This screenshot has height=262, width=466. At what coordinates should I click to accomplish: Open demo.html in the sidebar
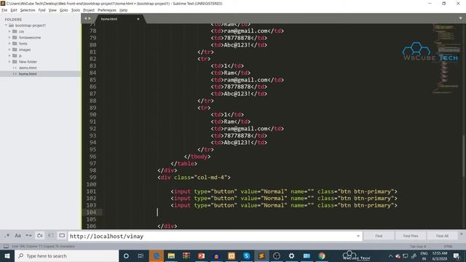tap(28, 68)
